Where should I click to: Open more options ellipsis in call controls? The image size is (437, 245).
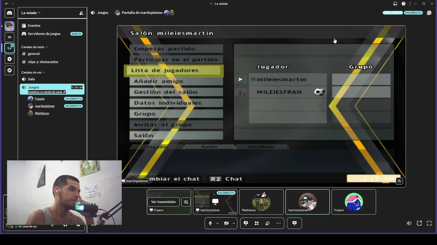pyautogui.click(x=279, y=223)
